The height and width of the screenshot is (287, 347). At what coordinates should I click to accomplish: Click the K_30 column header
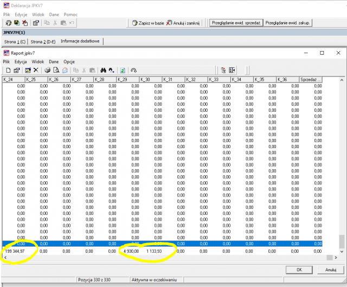point(151,80)
